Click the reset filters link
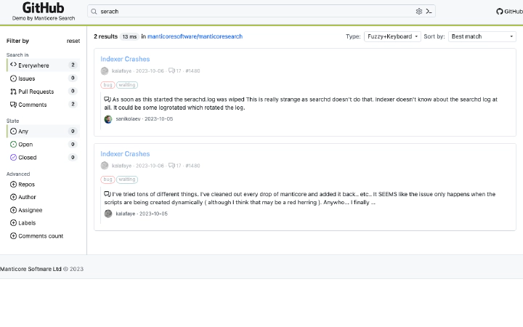 tap(73, 41)
